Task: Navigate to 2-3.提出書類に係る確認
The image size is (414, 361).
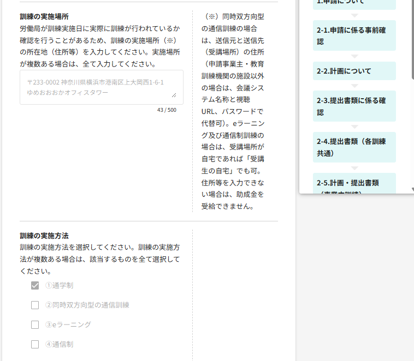Action: click(354, 106)
